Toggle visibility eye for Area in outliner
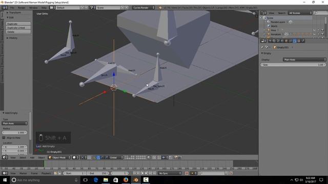This screenshot has height=184, width=328. [x=314, y=30]
